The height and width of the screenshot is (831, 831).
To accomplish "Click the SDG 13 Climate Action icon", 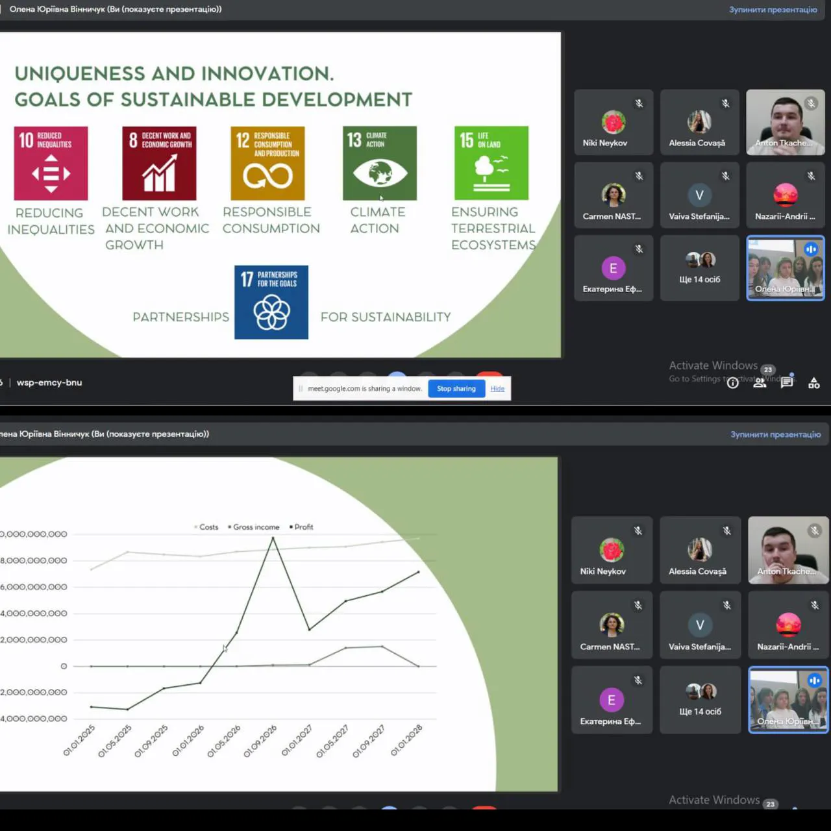I will pos(380,163).
